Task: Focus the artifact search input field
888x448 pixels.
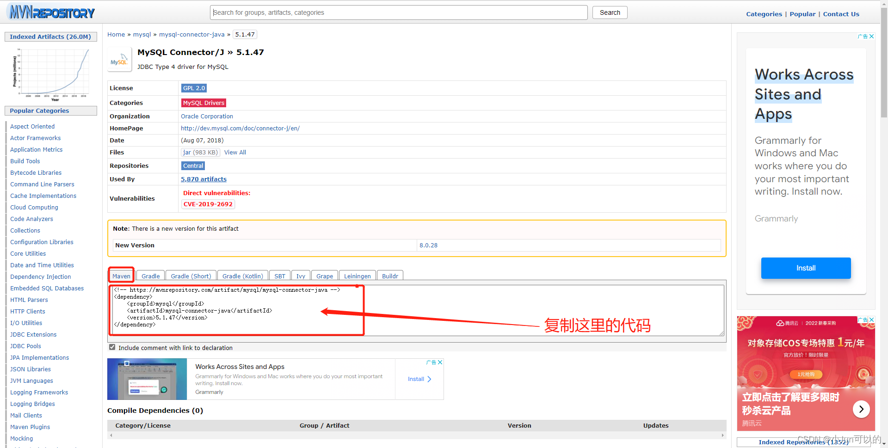Action: point(399,12)
